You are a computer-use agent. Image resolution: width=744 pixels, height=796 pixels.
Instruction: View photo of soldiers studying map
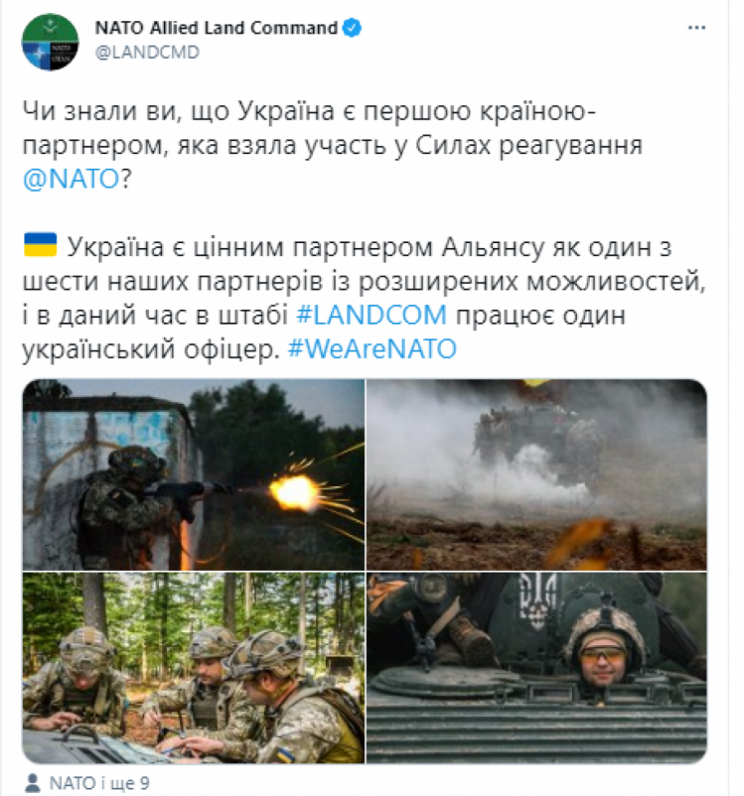[194, 668]
